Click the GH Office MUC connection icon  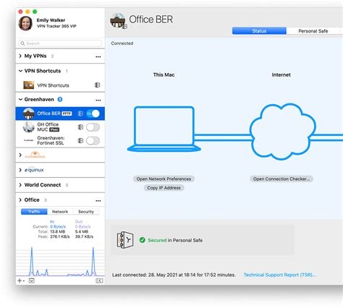click(28, 127)
